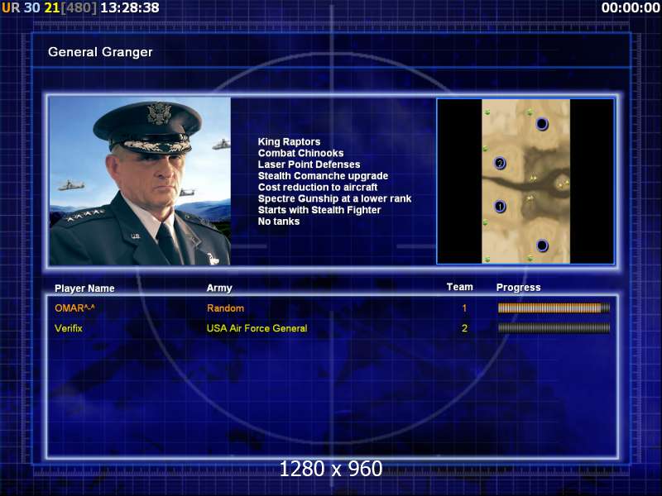Screen dimensions: 662x496
Task: Click the 'Starts with Stealth Fighter' line
Action: coord(319,210)
